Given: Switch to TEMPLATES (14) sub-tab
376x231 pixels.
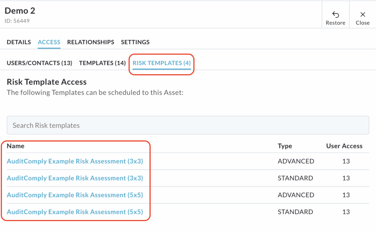Looking at the screenshot, I should [x=102, y=63].
